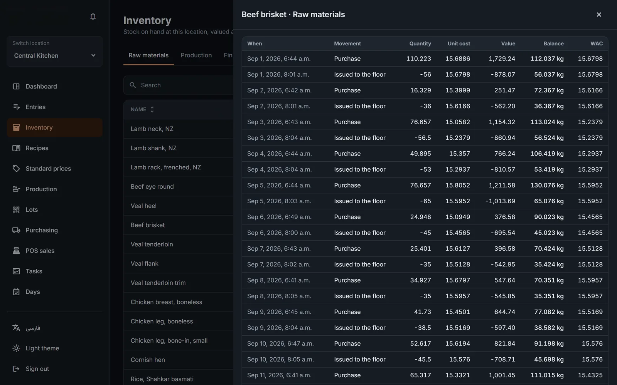Select the Beef eye round row
Image resolution: width=617 pixels, height=385 pixels.
point(179,186)
